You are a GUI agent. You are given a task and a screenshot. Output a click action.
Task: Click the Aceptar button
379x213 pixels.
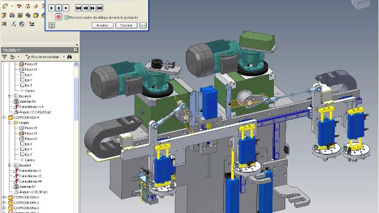[102, 26]
